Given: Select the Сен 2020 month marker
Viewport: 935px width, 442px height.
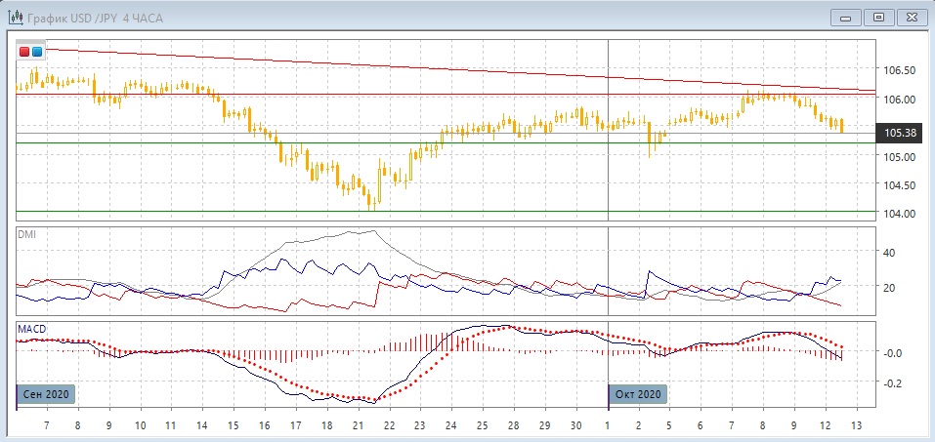Looking at the screenshot, I should coord(47,394).
